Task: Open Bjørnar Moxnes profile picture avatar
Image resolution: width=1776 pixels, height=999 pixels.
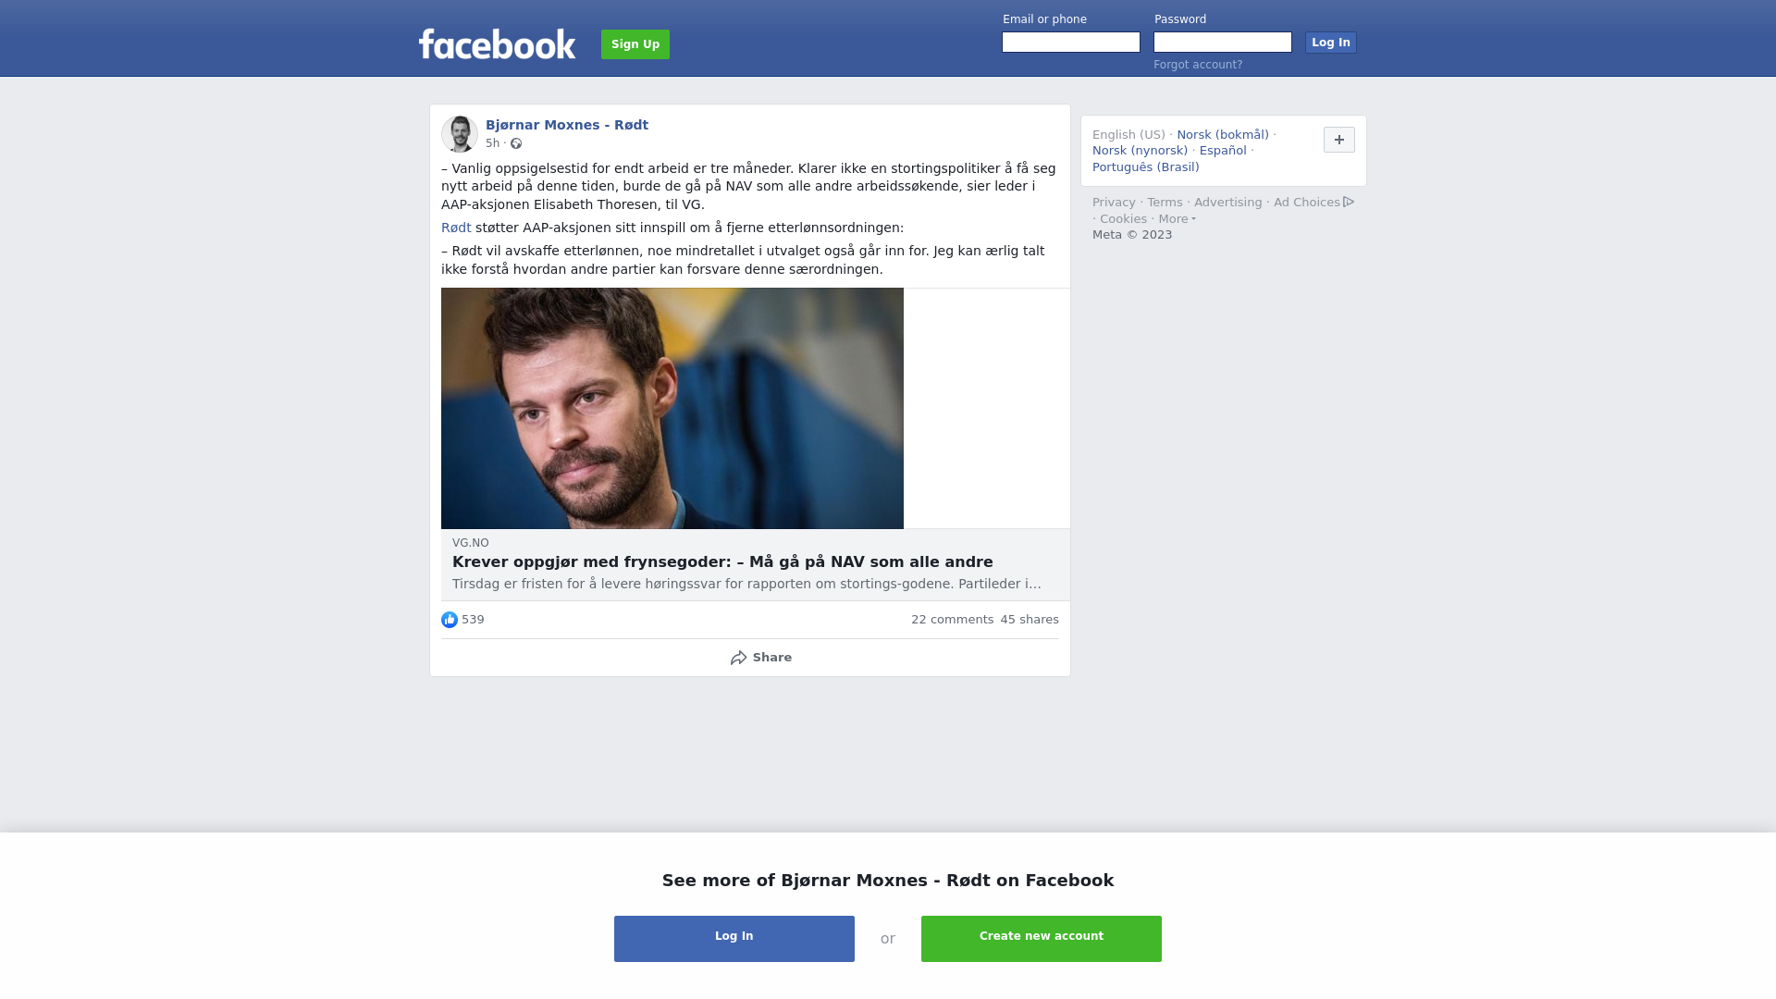Action: (460, 134)
